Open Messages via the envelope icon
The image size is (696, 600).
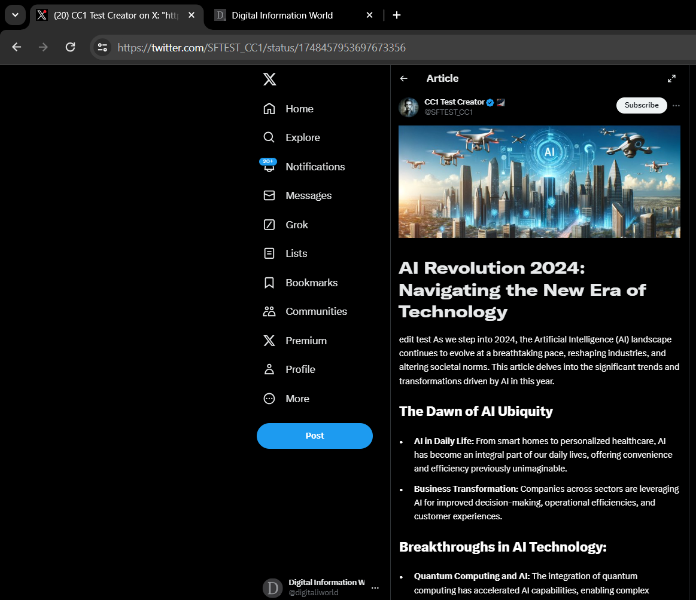(x=269, y=195)
